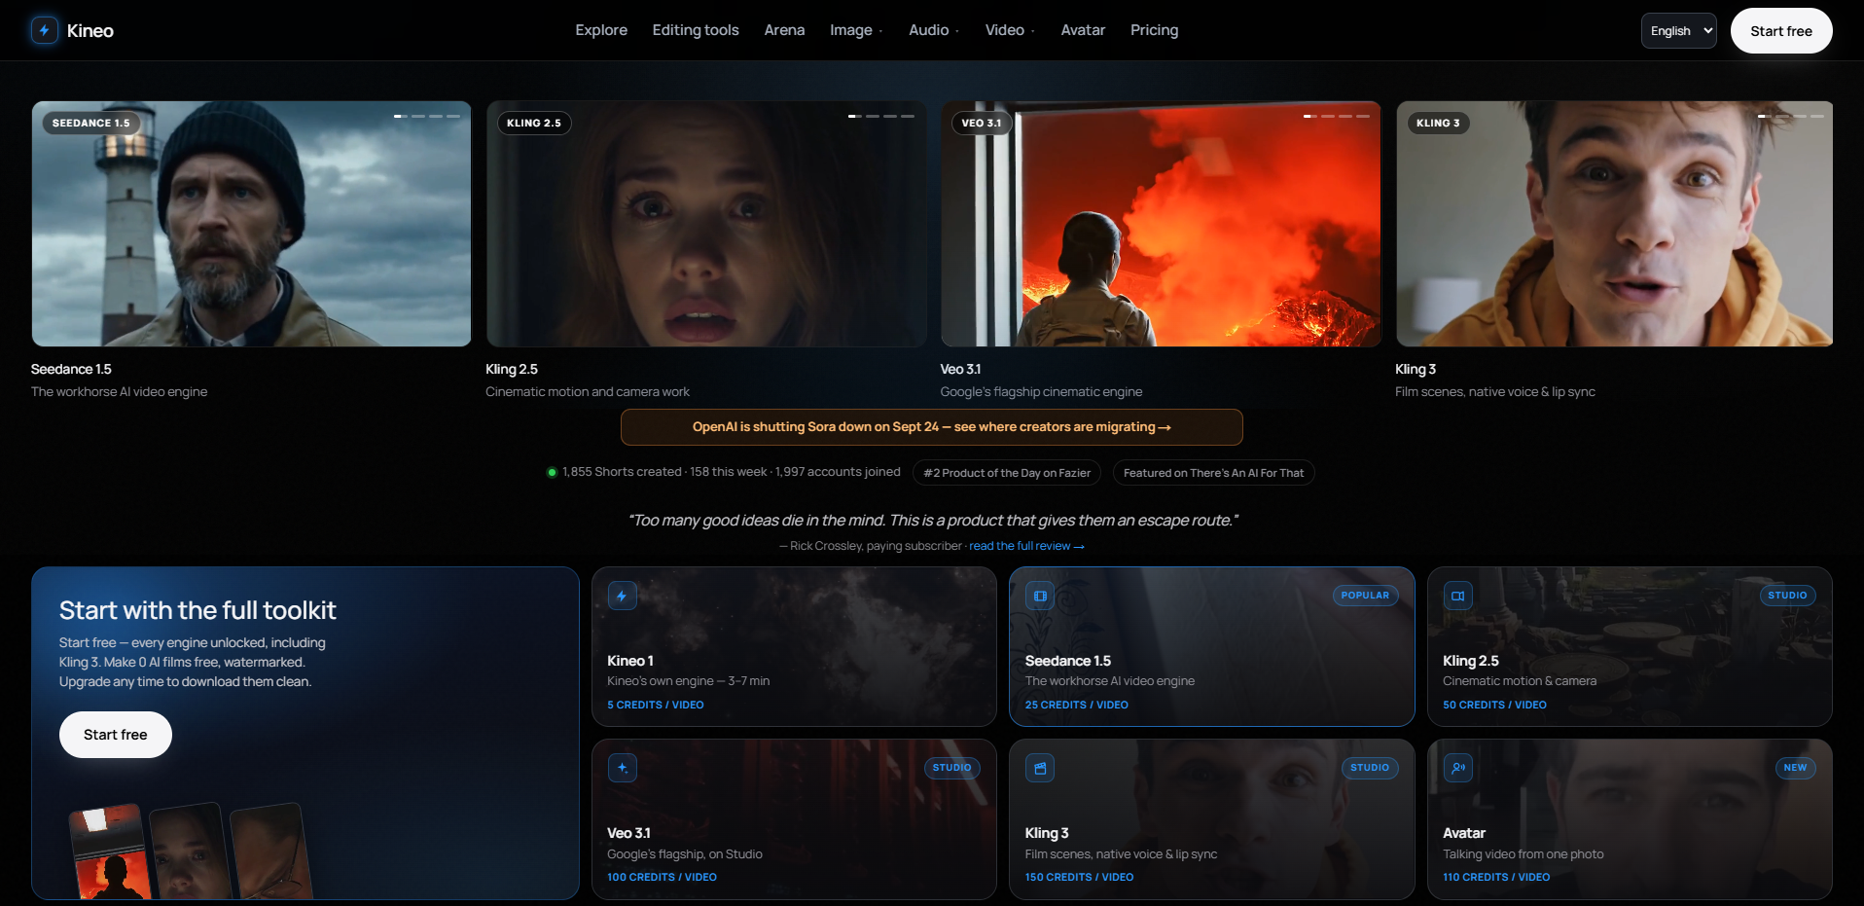1864x906 pixels.
Task: Click '5 CREDITS / VIDEO' on the Kineo 1 card
Action: pos(656,705)
